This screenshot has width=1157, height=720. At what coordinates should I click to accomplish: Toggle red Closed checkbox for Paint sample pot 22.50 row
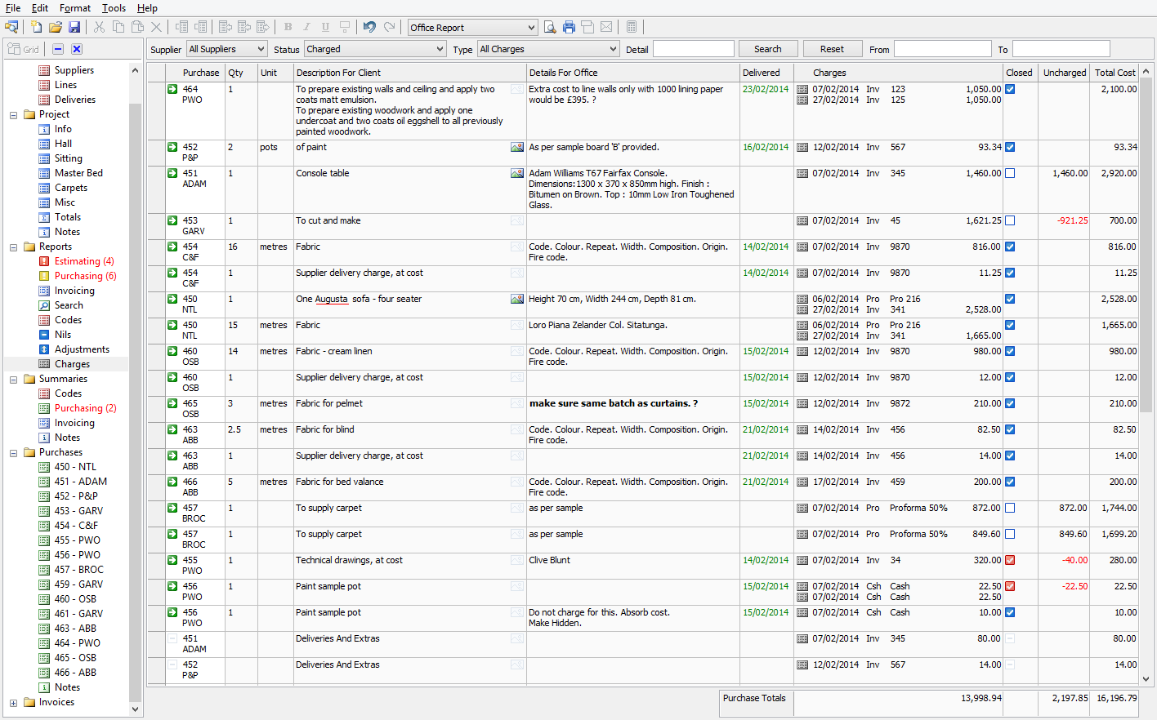tap(1010, 586)
